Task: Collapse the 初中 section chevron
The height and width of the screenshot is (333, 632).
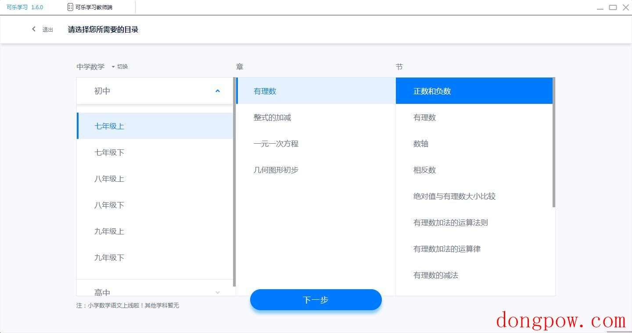Action: pyautogui.click(x=218, y=91)
